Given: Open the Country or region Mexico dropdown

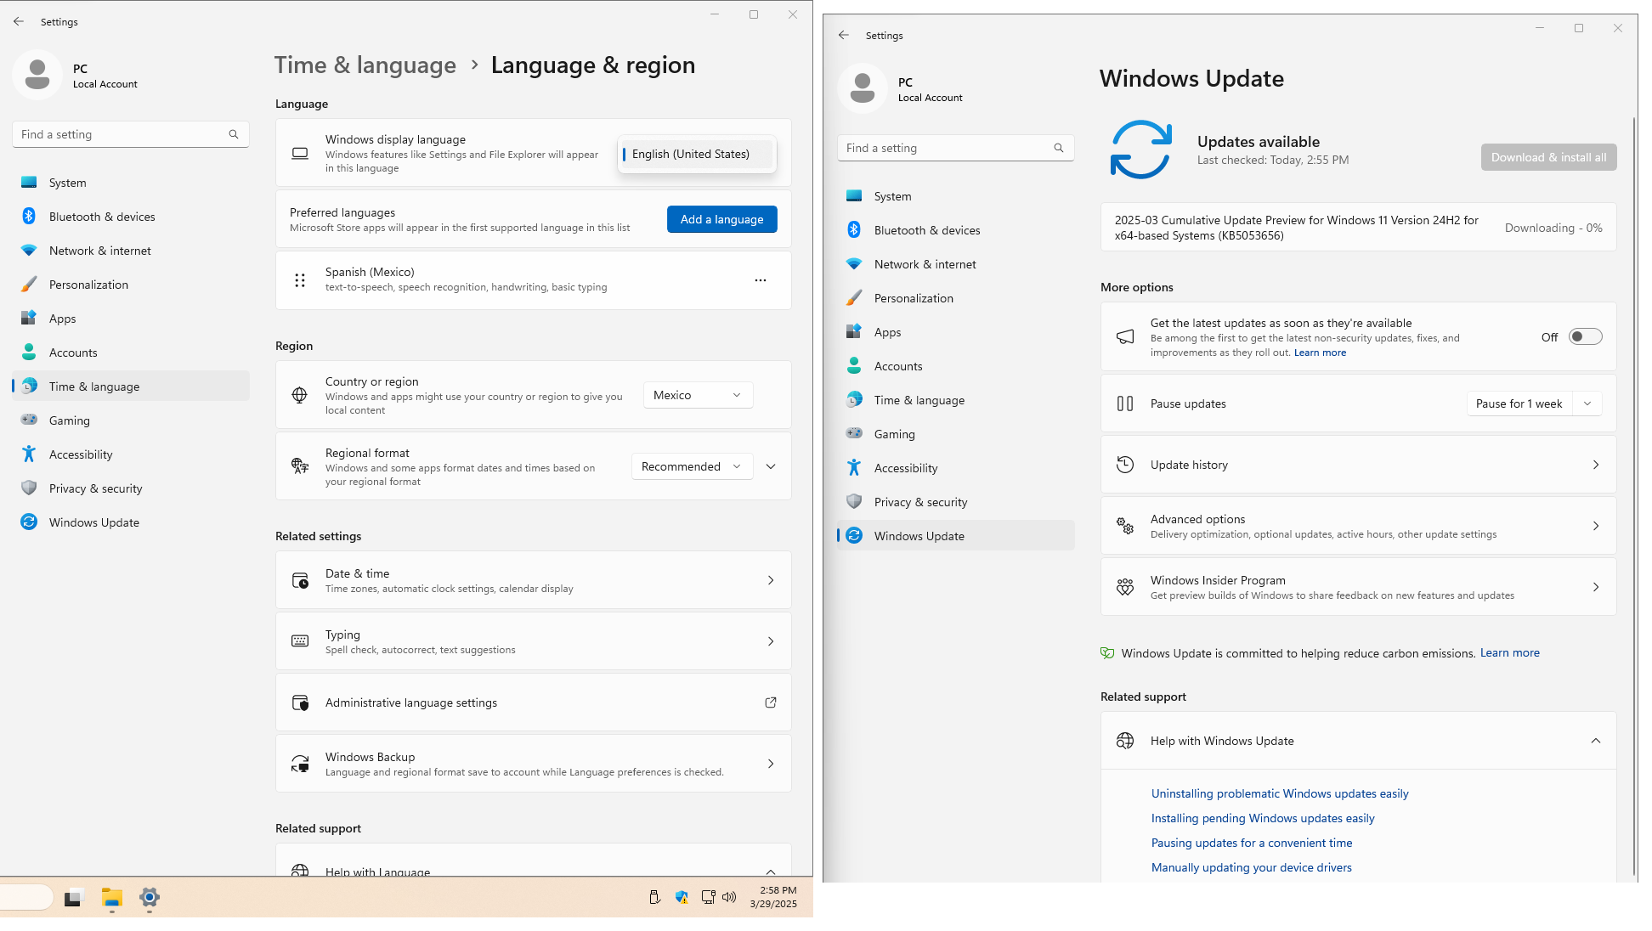Looking at the screenshot, I should [x=699, y=395].
